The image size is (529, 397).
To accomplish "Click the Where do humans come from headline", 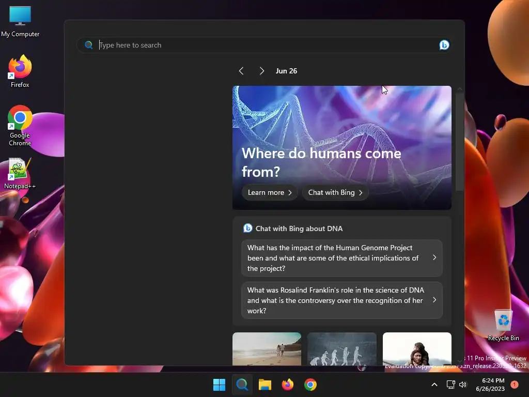I will pyautogui.click(x=321, y=162).
